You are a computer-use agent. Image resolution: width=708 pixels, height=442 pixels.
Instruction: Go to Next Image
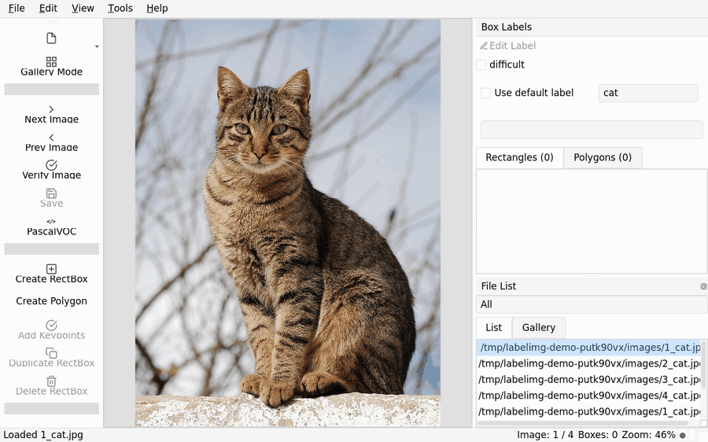pos(51,115)
